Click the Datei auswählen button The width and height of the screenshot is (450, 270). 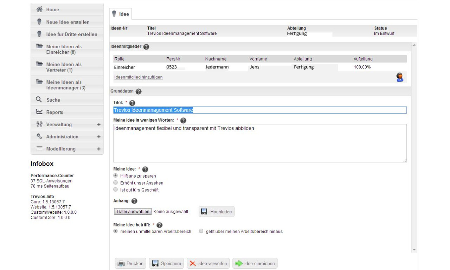point(133,212)
